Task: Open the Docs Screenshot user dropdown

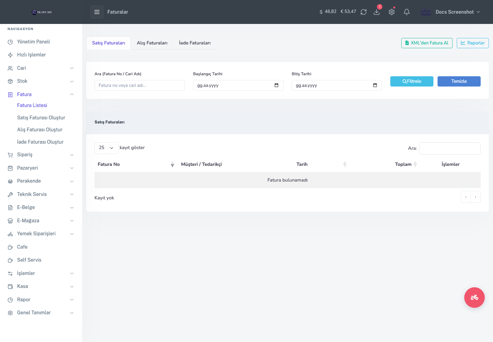Action: pos(451,12)
